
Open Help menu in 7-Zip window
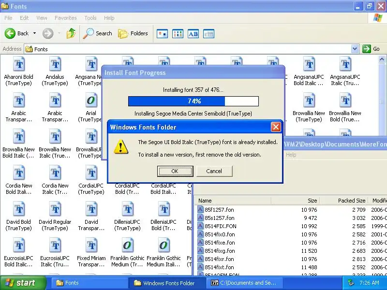[291, 155]
